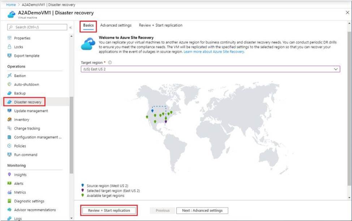The image size is (352, 221).
Task: Open Learn more about Azure Site Recovery link
Action: click(214, 52)
